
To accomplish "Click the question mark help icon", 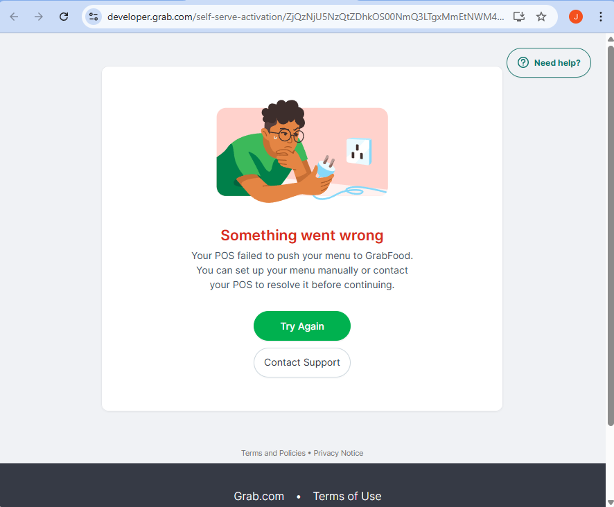I will (523, 63).
